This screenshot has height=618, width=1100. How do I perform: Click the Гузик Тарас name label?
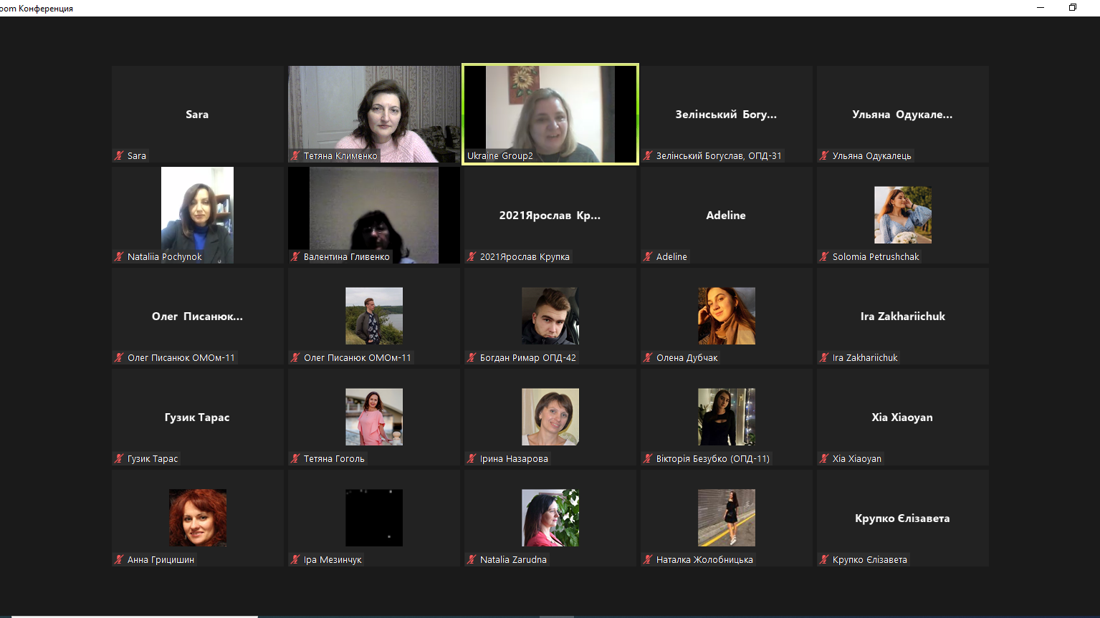pyautogui.click(x=152, y=458)
